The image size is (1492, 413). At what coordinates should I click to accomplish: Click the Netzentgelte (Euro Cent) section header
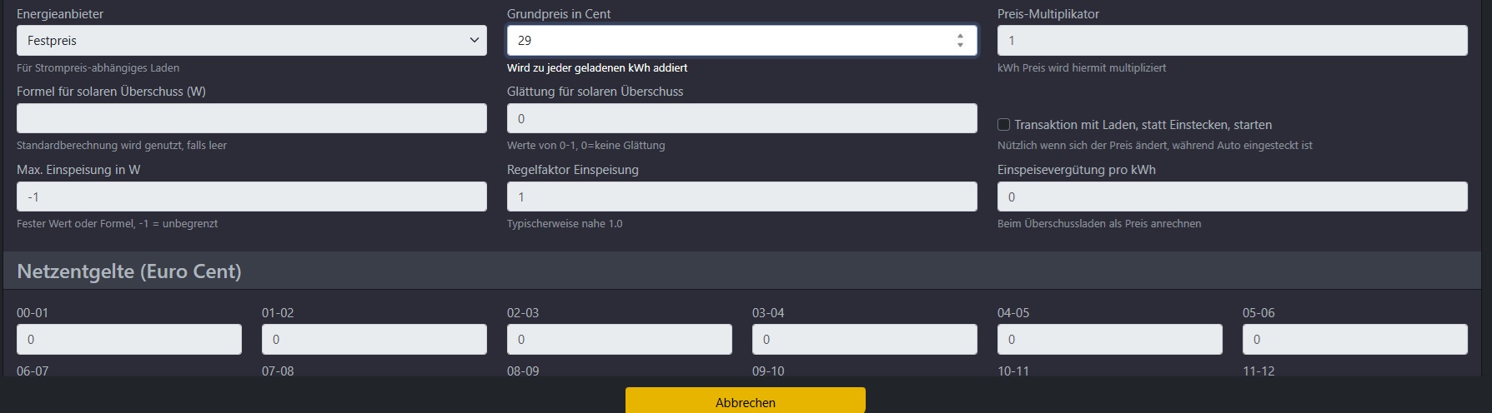[x=129, y=271]
